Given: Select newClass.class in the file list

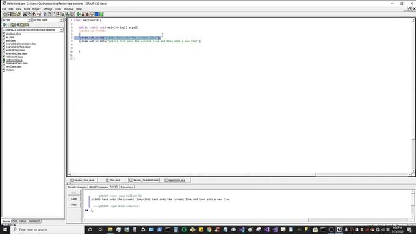Looking at the screenshot, I should point(14,66).
